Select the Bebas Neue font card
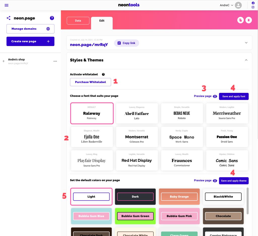 point(182,113)
